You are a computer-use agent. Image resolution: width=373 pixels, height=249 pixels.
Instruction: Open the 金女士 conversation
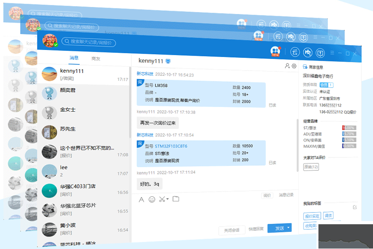(84, 113)
